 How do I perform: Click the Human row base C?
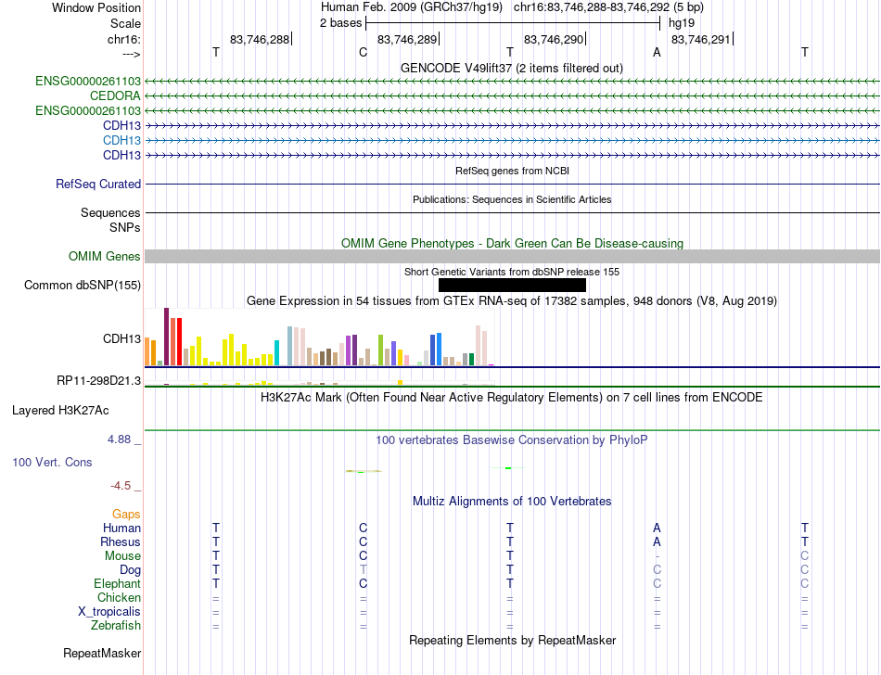pos(363,528)
